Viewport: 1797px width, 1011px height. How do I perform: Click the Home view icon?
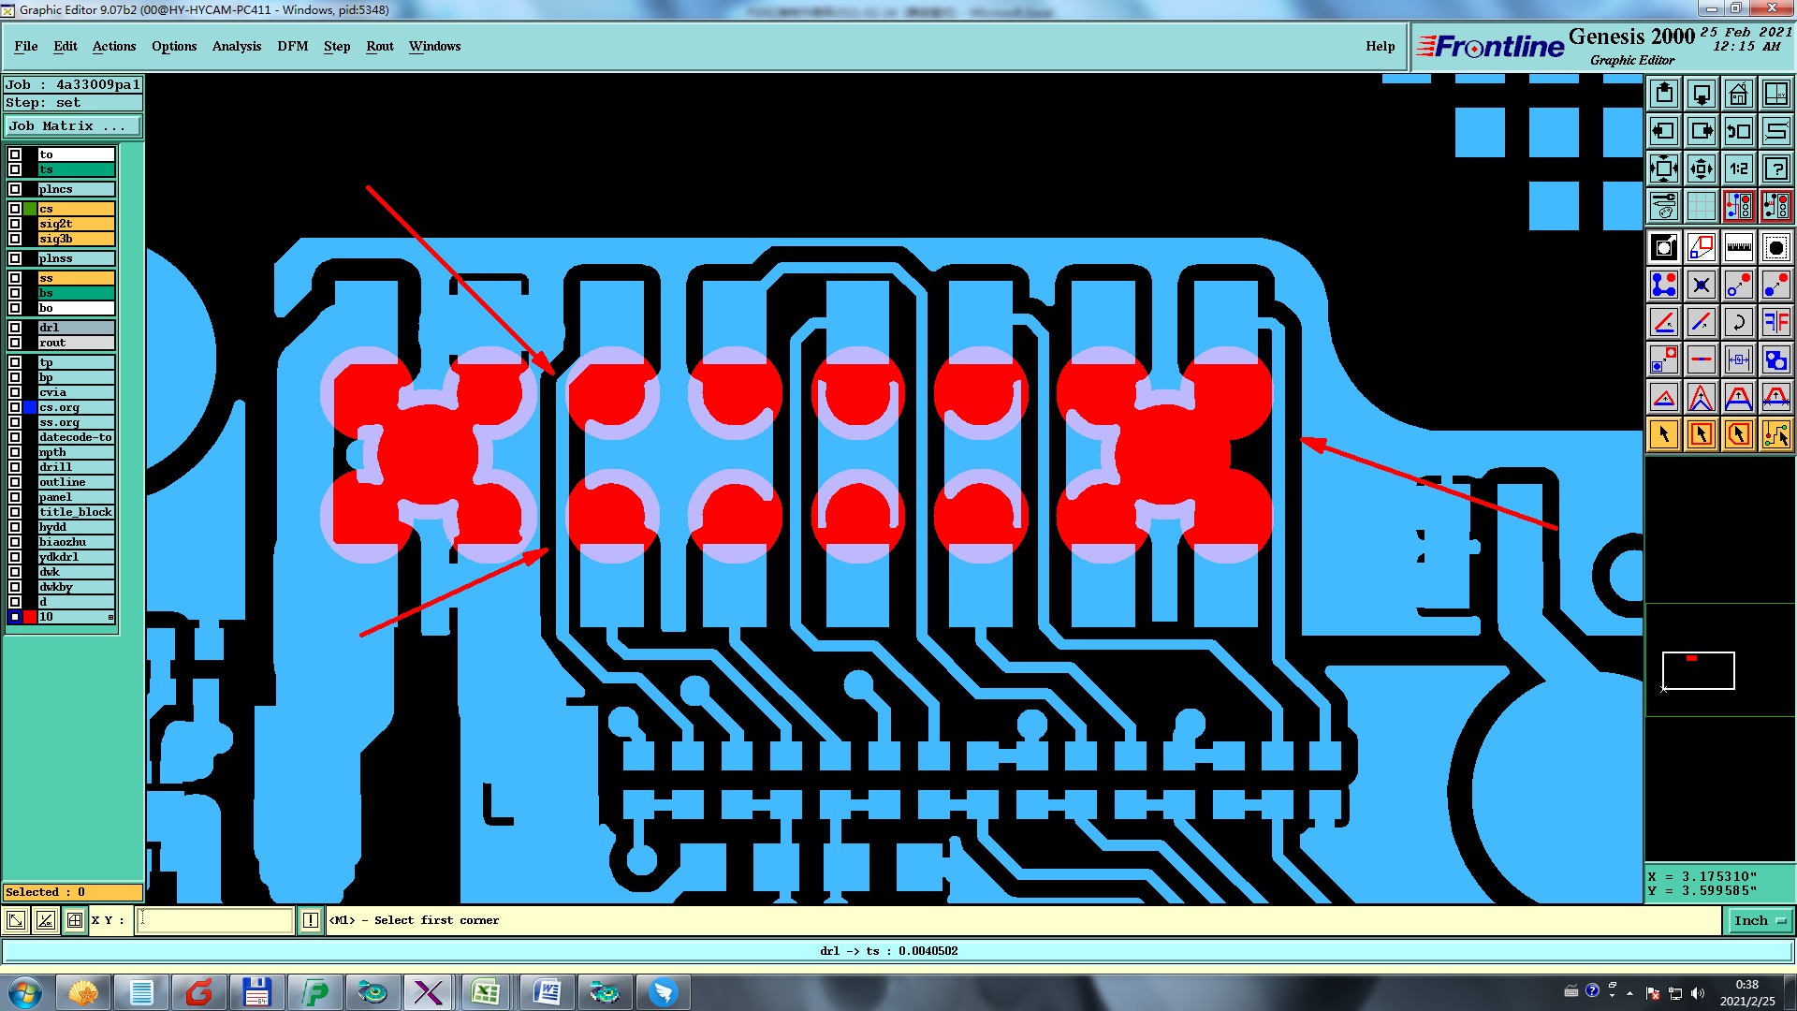(1738, 94)
